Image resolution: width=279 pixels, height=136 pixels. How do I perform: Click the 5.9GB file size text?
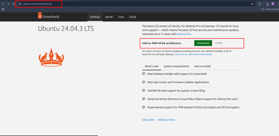219,43
